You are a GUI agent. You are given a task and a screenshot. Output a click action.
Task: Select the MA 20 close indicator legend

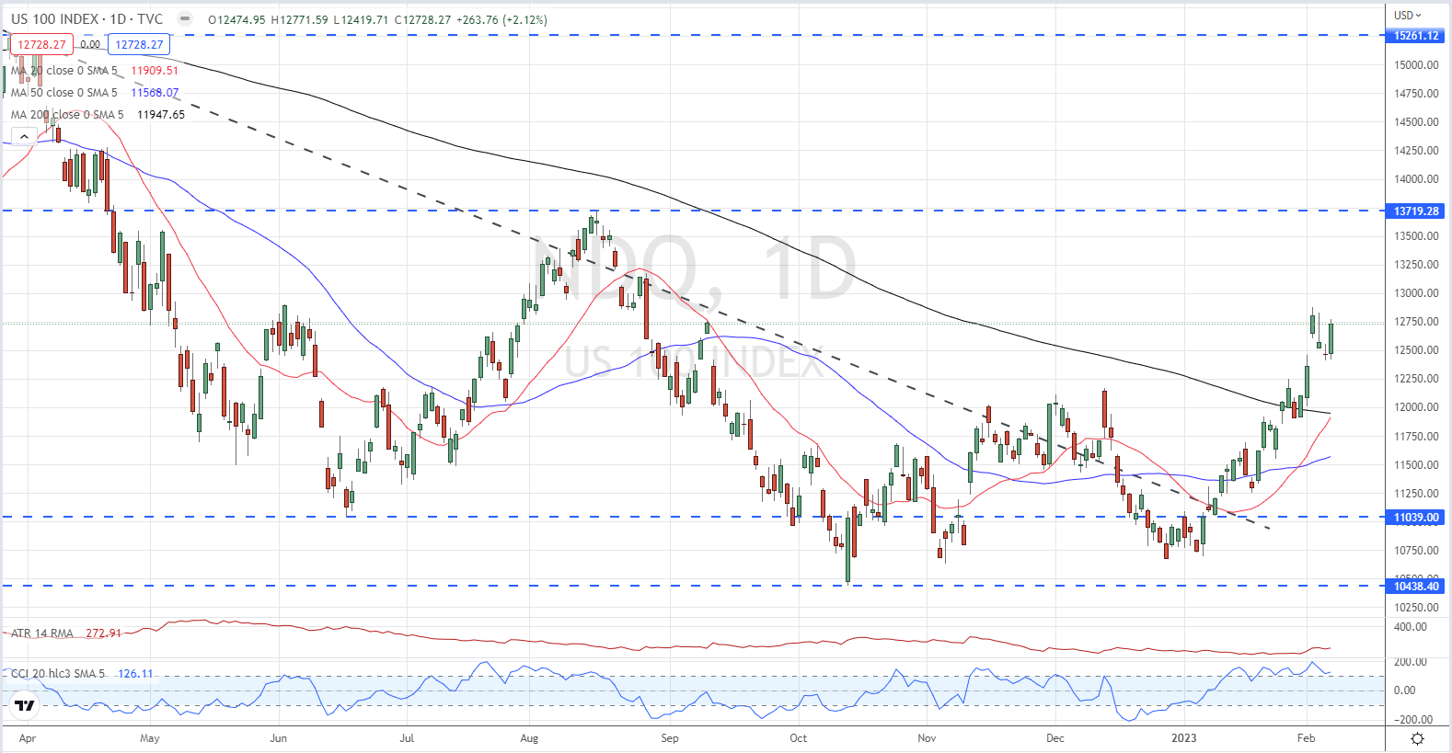(64, 70)
